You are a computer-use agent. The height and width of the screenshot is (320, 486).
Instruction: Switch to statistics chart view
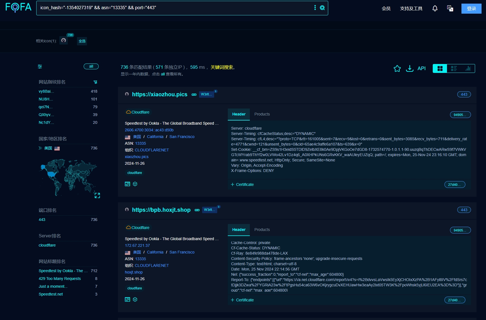pos(468,68)
